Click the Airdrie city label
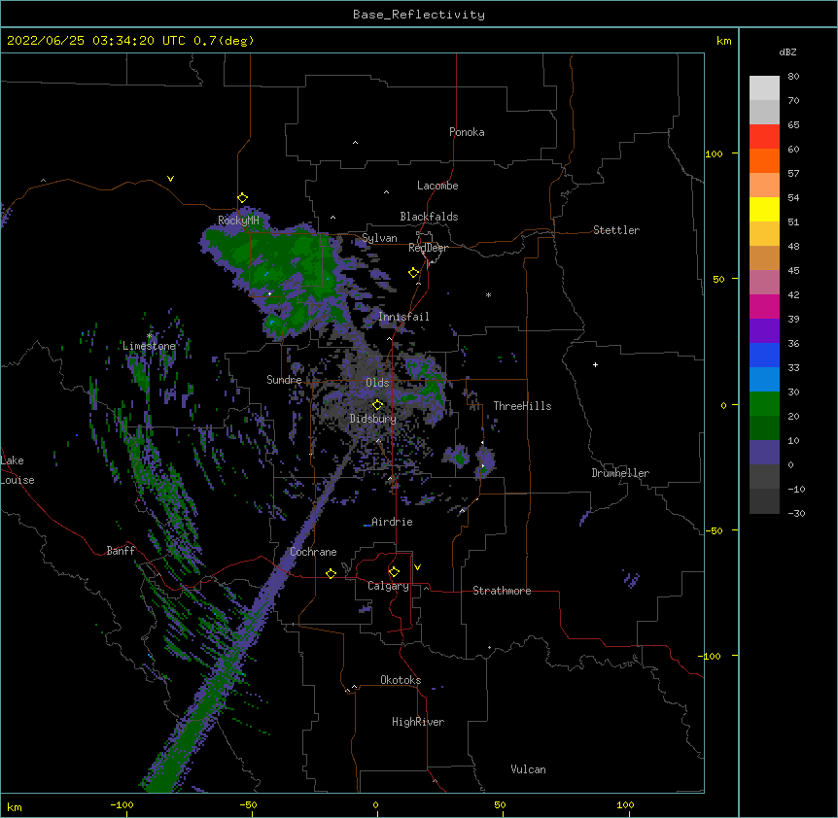Viewport: 838px width, 818px height. pyautogui.click(x=392, y=522)
